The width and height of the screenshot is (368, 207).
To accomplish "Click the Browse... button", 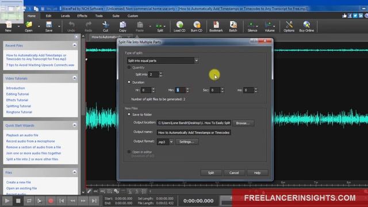I will (x=243, y=123).
